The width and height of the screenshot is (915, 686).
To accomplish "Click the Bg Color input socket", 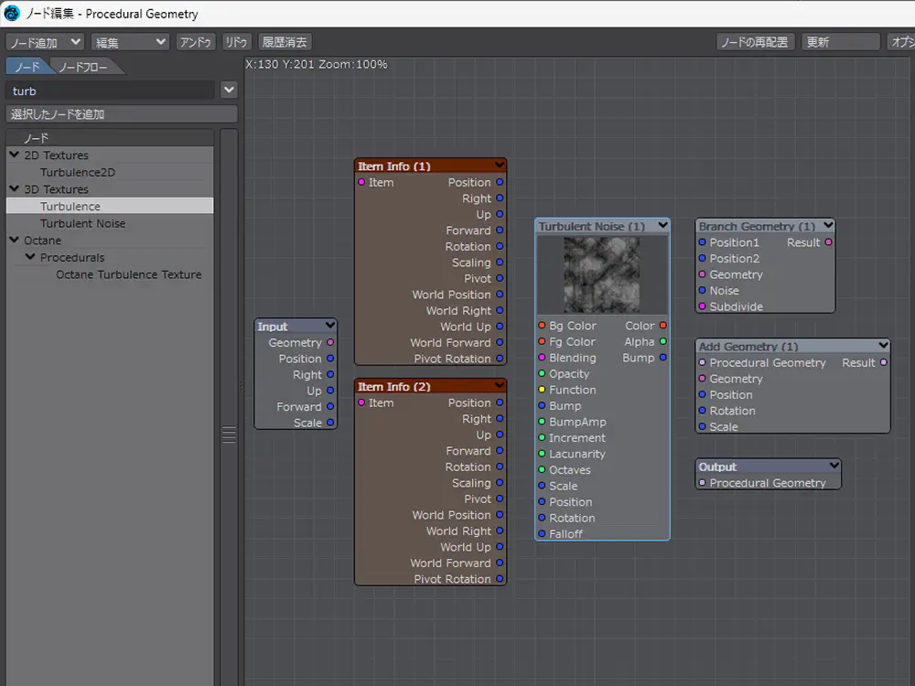I will click(x=542, y=326).
